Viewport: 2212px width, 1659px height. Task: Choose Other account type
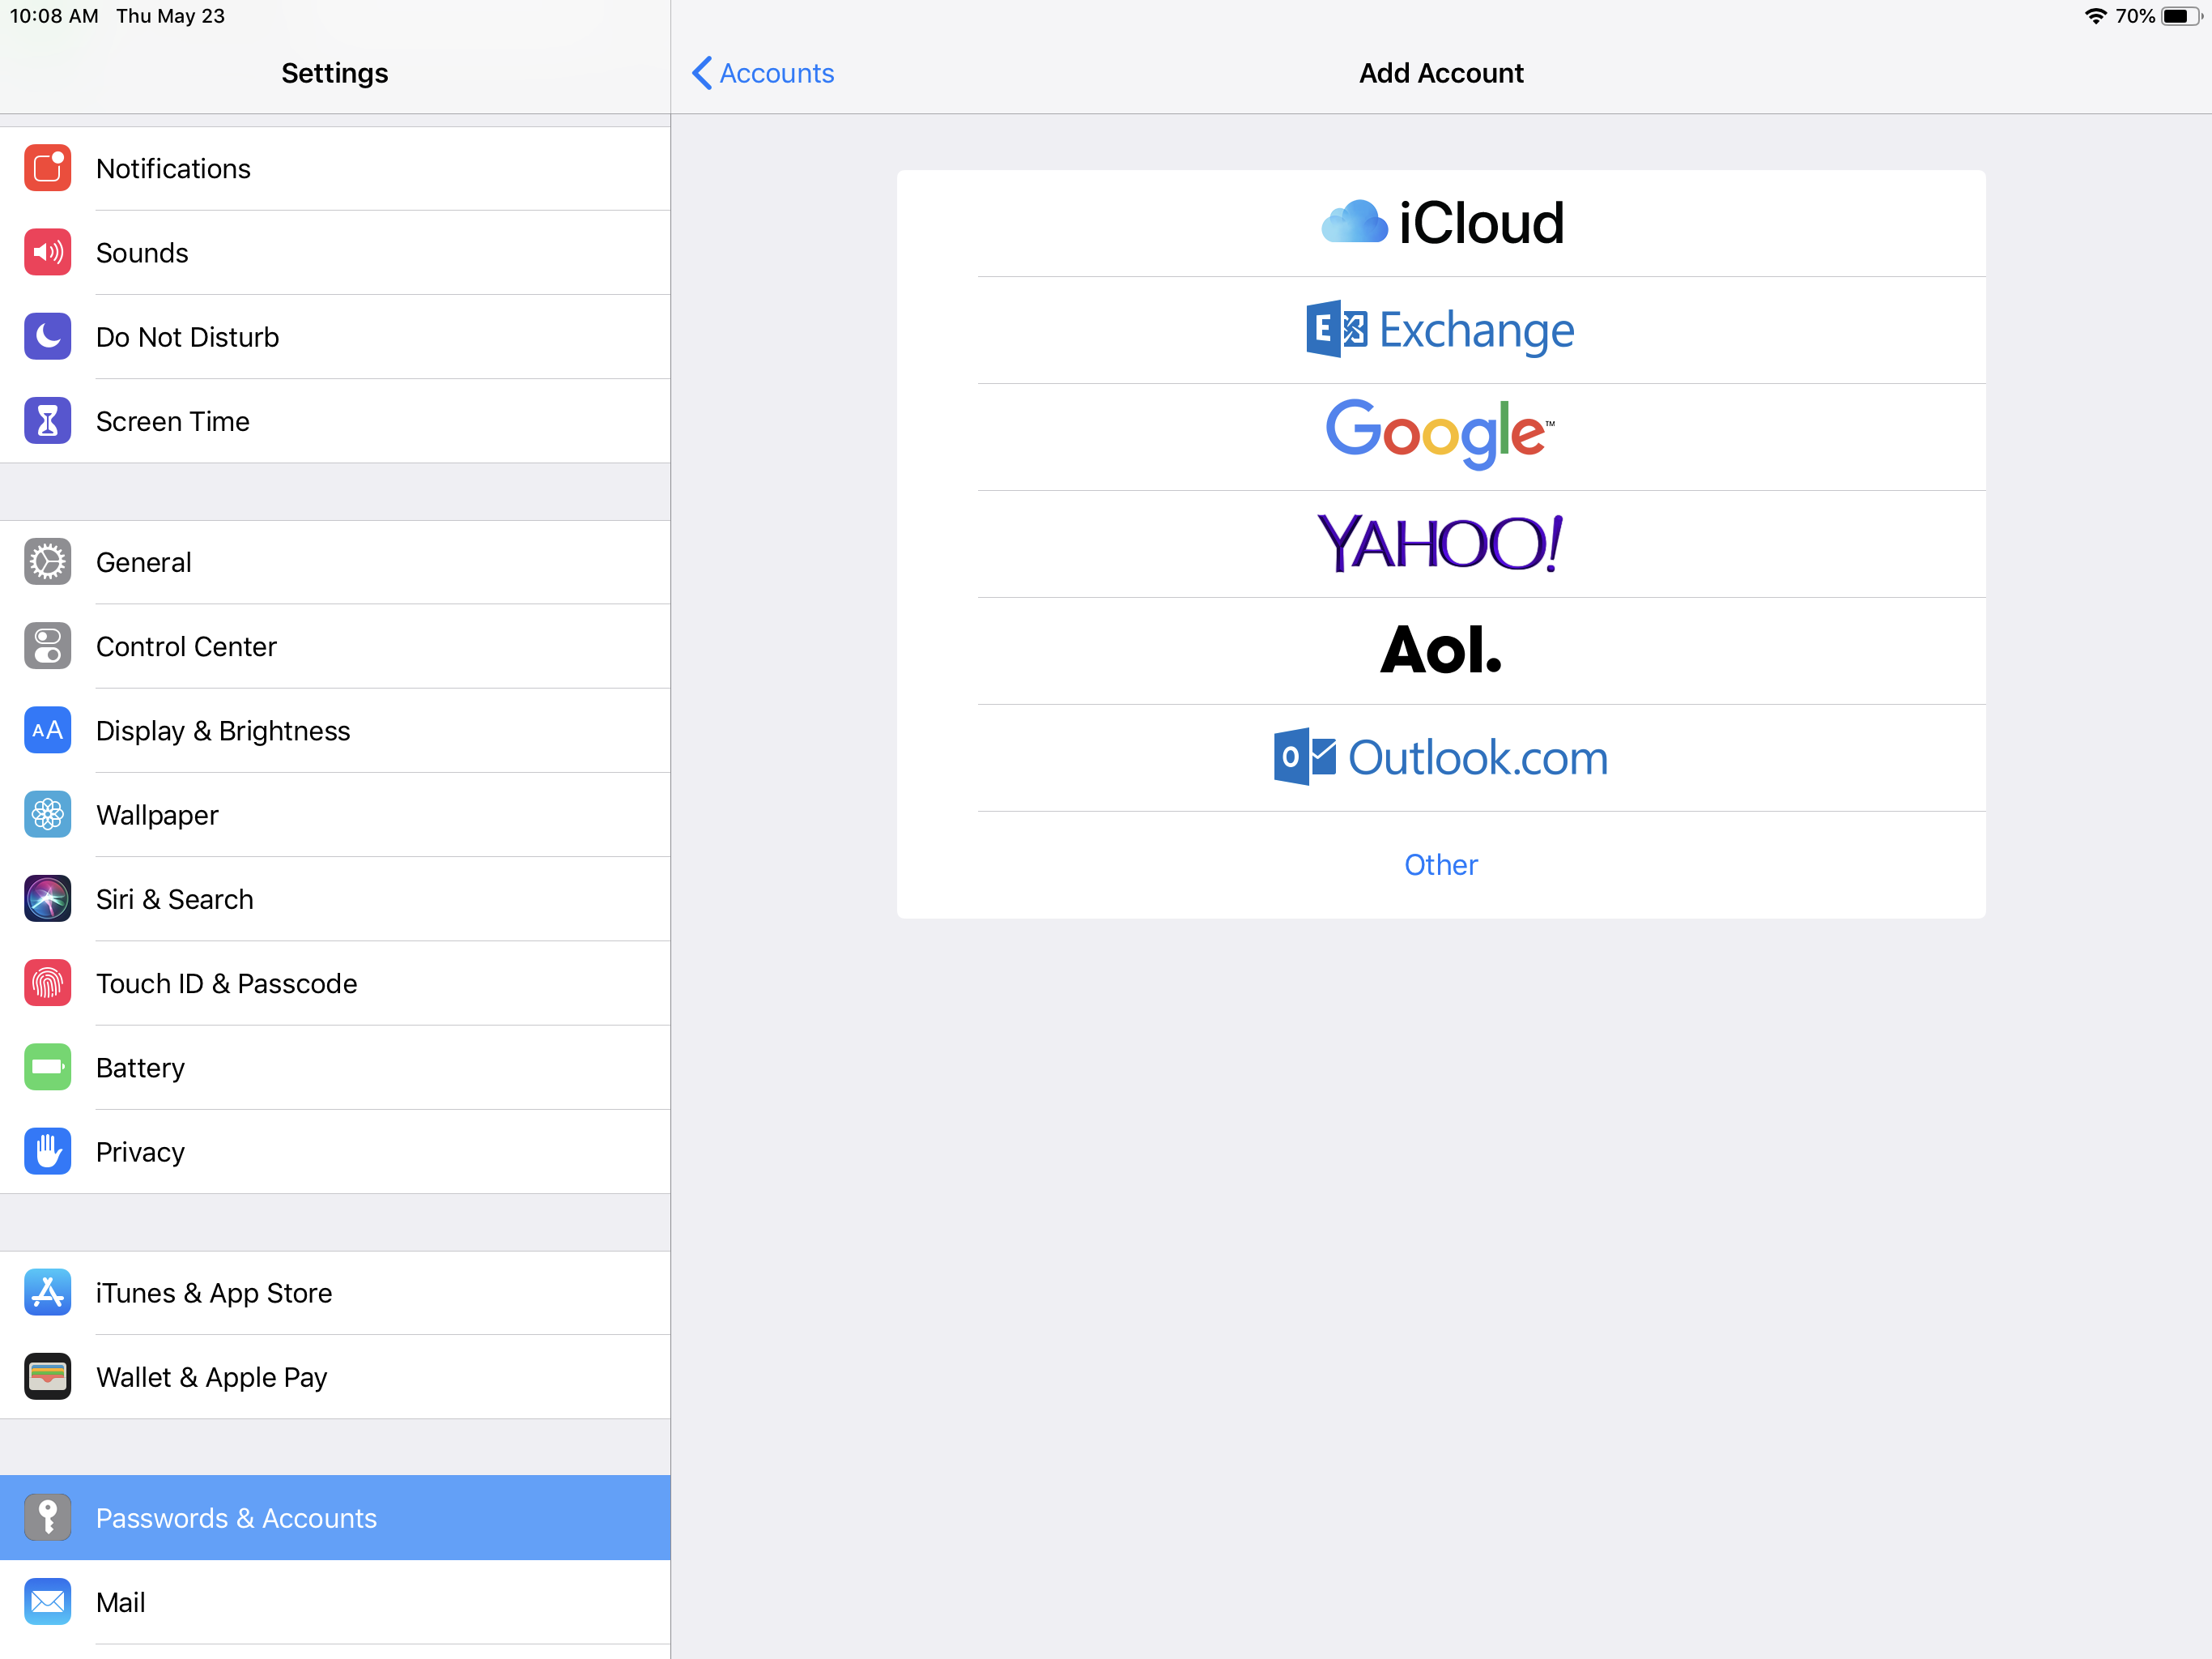[x=1440, y=864]
